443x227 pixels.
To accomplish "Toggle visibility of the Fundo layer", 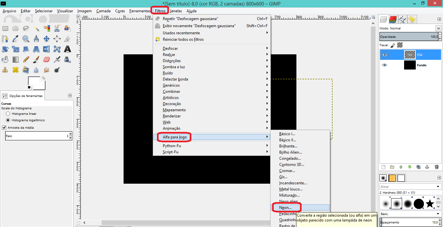I will [385, 65].
